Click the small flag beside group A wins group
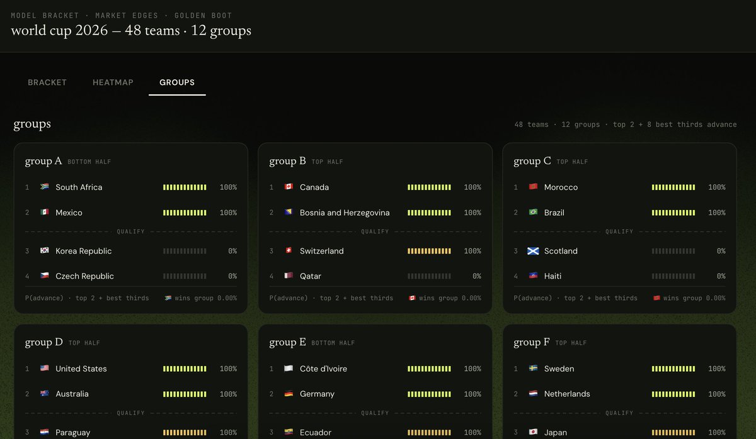756x439 pixels. (168, 298)
